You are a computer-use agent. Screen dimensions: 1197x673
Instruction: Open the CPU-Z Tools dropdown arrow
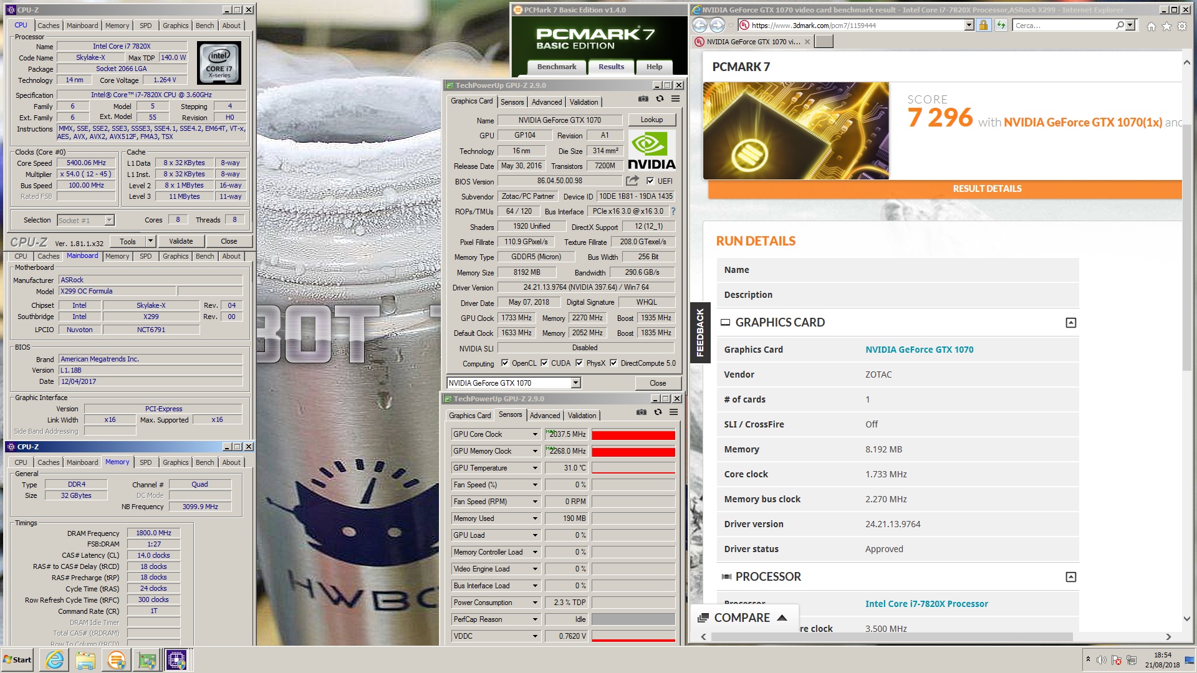pyautogui.click(x=150, y=241)
